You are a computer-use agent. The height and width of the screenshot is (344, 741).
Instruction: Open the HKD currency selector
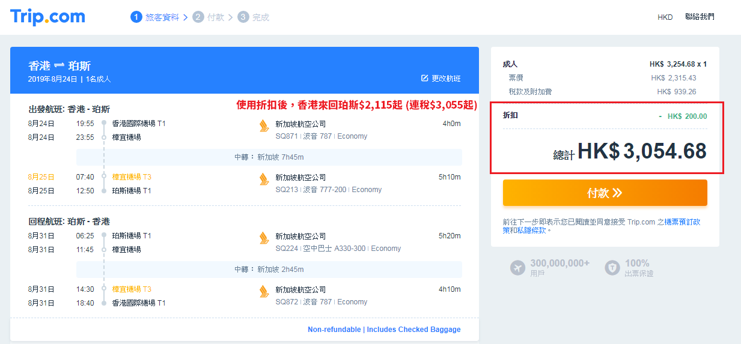665,17
